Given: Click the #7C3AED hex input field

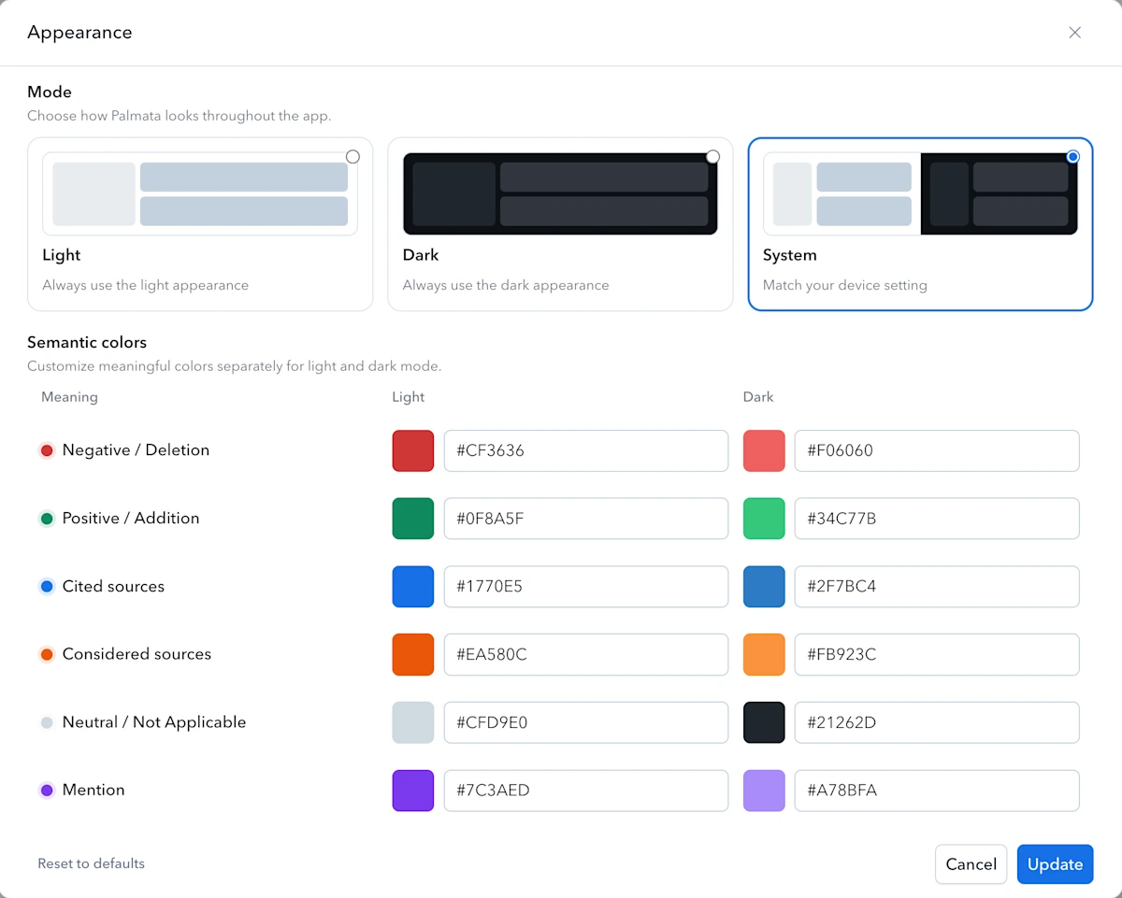Looking at the screenshot, I should click(586, 791).
